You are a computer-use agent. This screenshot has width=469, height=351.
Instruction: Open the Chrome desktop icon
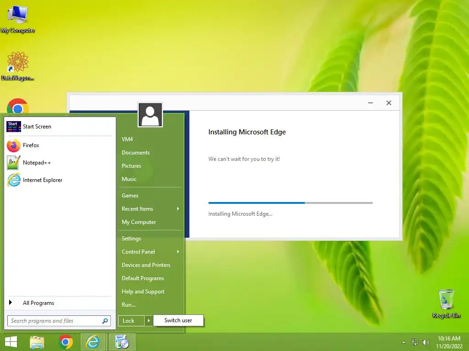point(18,106)
